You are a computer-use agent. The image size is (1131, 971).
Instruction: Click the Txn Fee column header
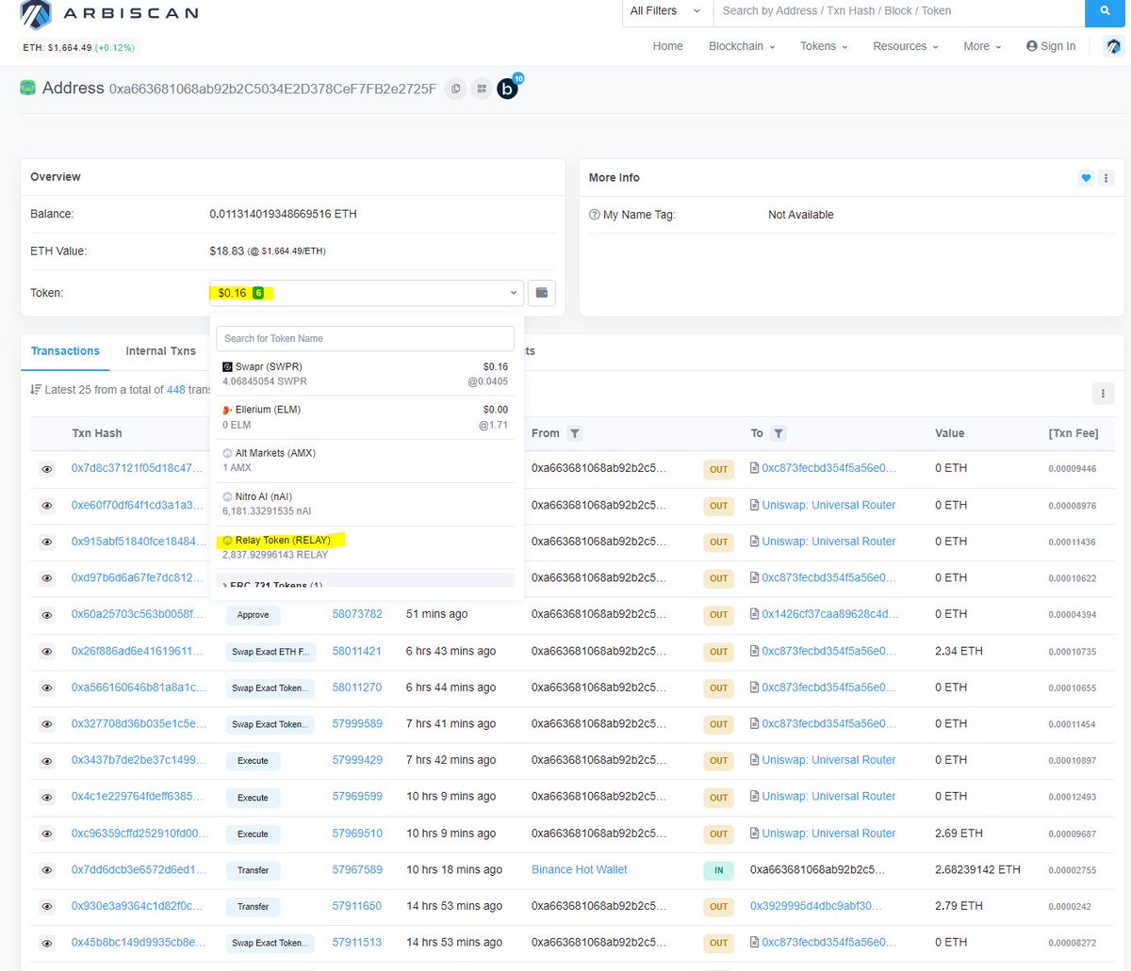(x=1073, y=433)
